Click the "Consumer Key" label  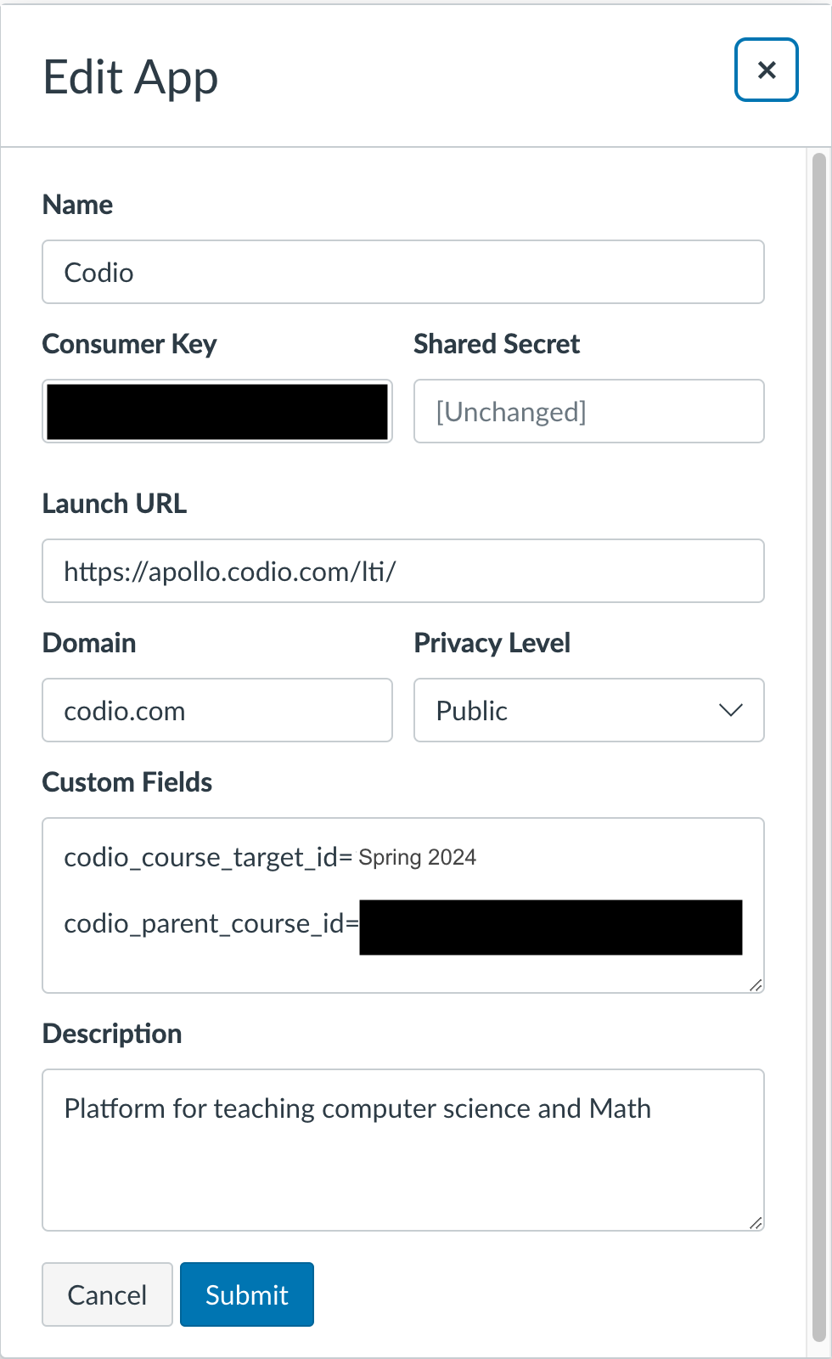[130, 344]
